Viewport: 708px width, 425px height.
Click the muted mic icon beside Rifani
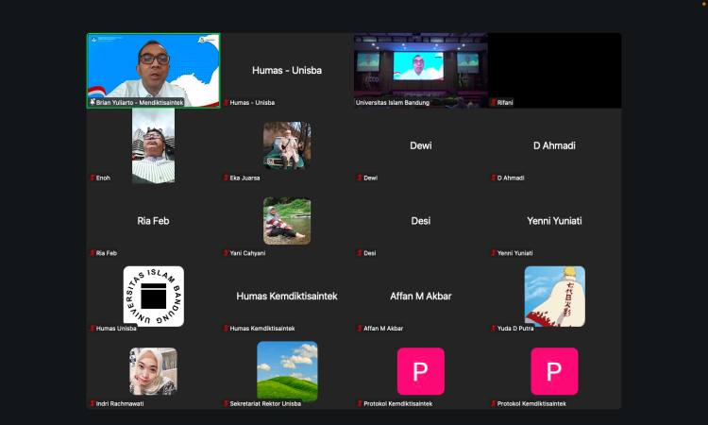pos(494,103)
